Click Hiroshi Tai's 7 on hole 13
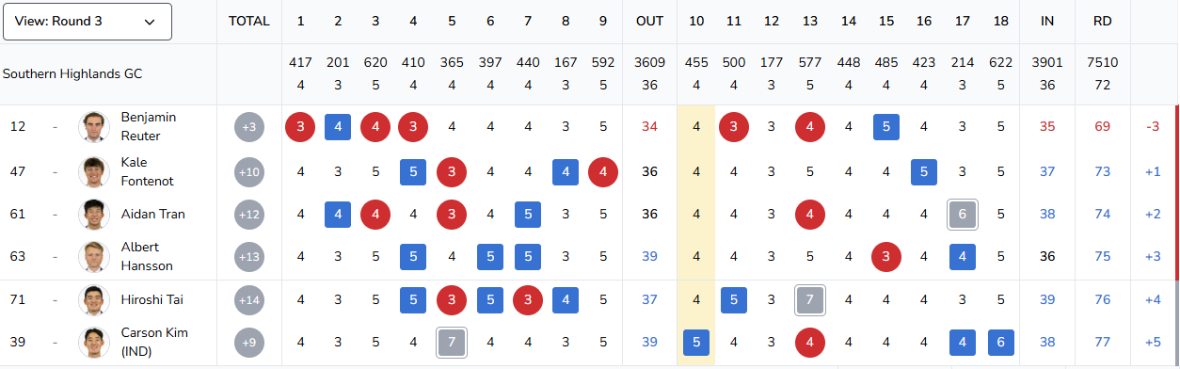The width and height of the screenshot is (1180, 369). pos(809,300)
